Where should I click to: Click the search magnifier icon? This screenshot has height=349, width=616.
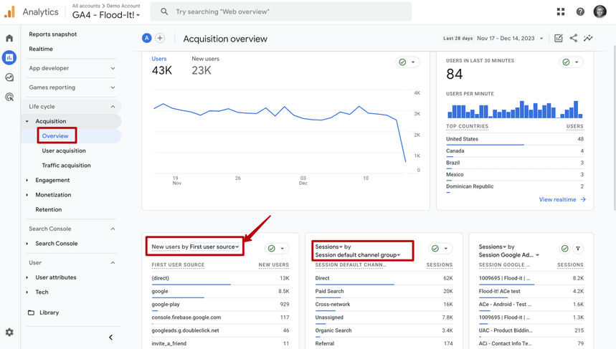pos(165,11)
